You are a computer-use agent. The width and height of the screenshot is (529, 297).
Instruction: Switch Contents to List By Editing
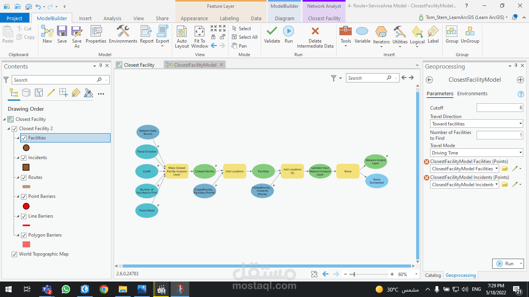51,93
